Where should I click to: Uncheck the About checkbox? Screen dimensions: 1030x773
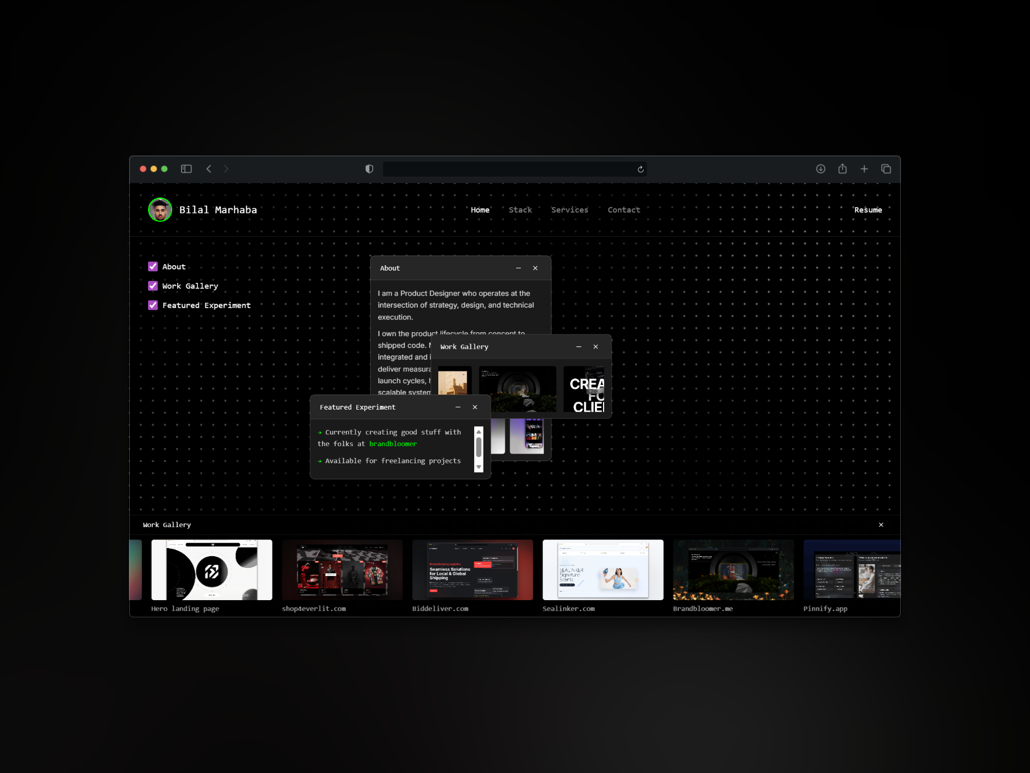[152, 266]
